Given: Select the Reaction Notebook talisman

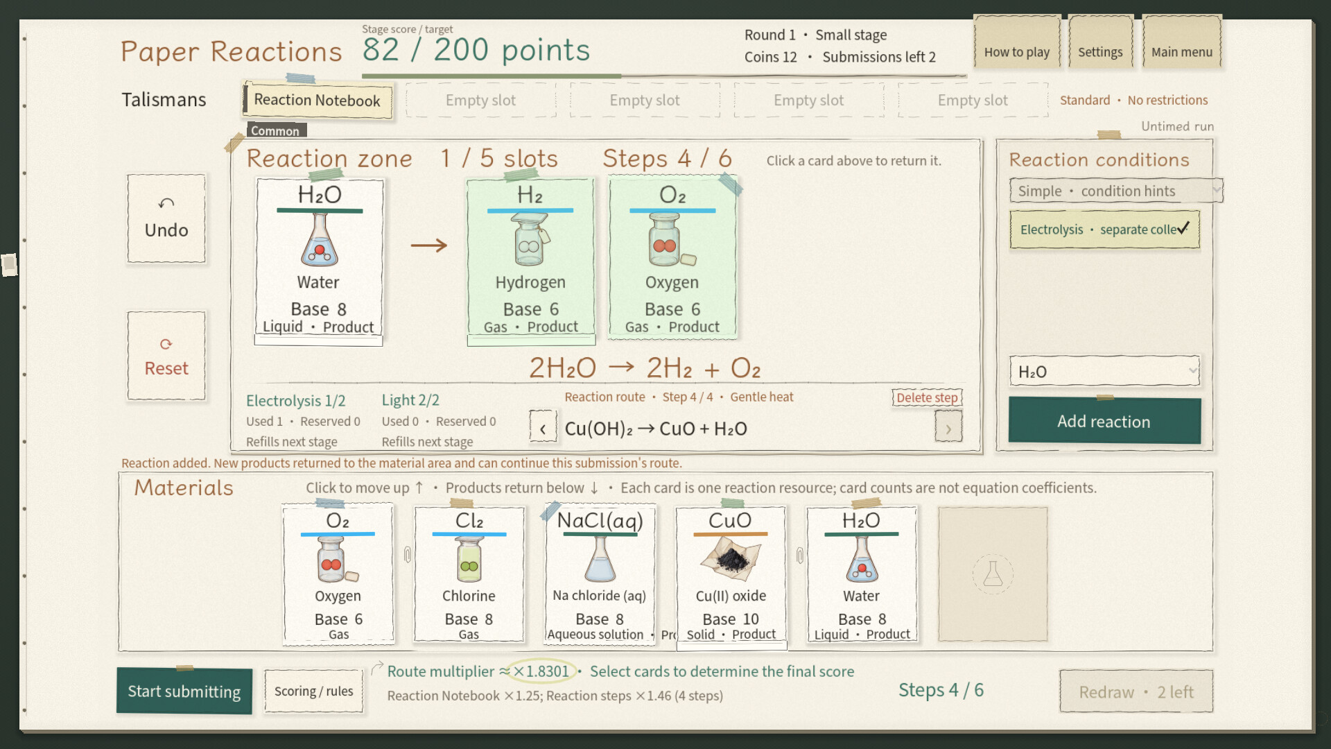Looking at the screenshot, I should click(x=317, y=101).
